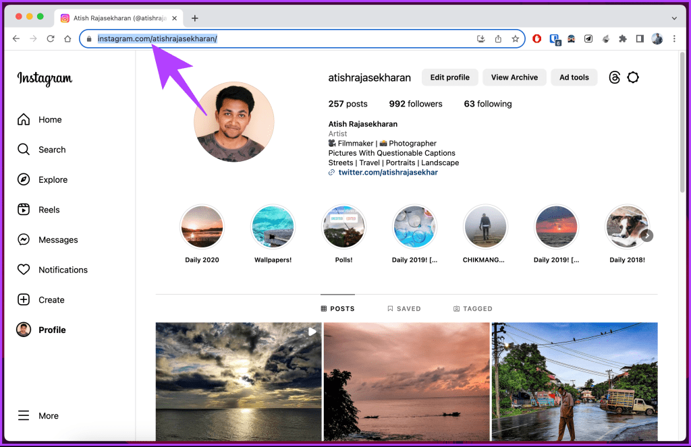Open the twitter.com/atishrajasekhar link
691x447 pixels.
click(386, 172)
